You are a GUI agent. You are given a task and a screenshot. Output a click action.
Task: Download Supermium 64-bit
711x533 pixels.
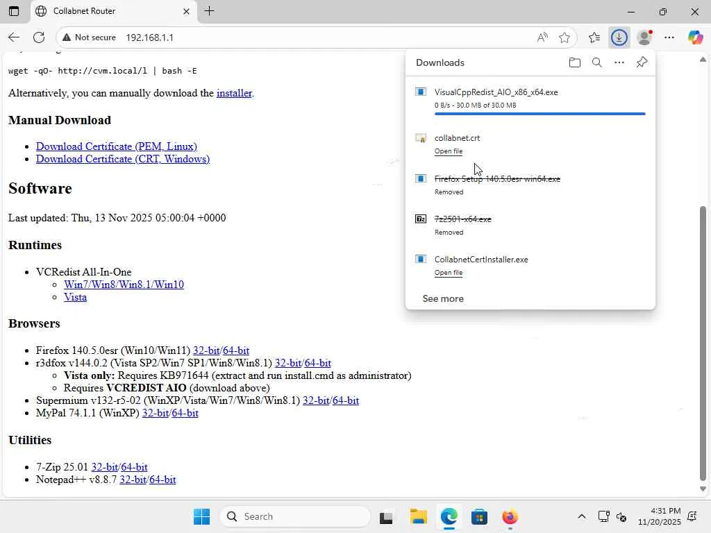(346, 400)
